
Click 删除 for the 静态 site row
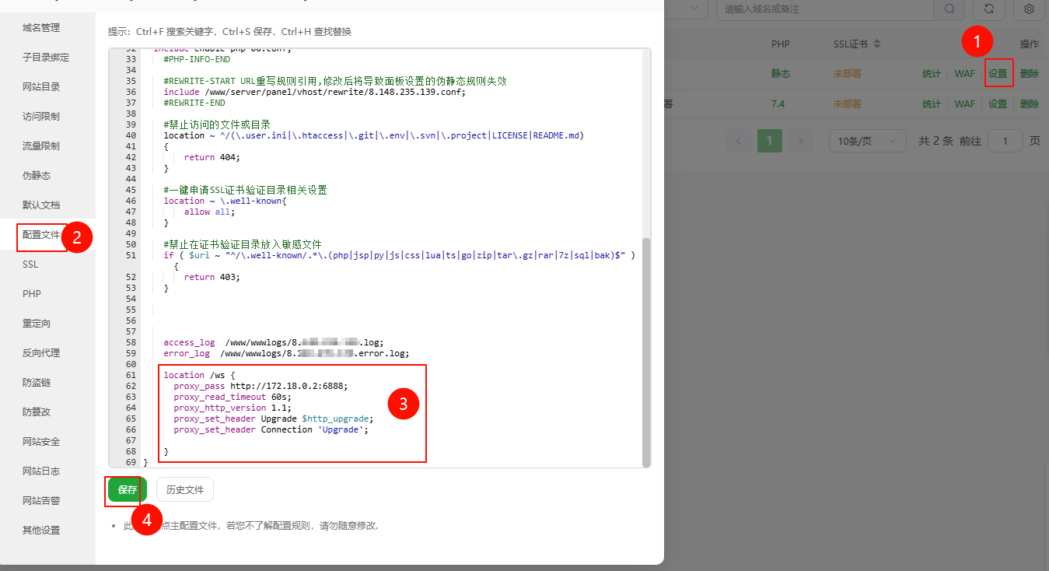tap(1030, 74)
